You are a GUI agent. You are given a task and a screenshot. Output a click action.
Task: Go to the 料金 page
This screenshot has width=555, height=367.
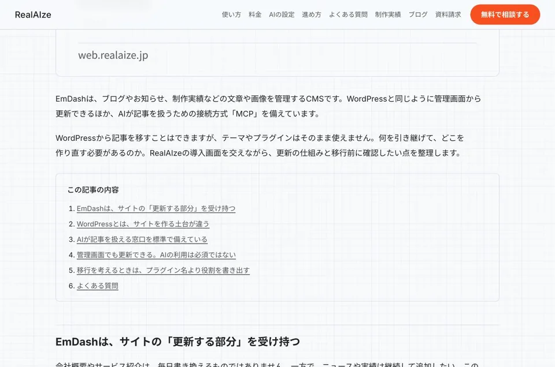(x=255, y=14)
